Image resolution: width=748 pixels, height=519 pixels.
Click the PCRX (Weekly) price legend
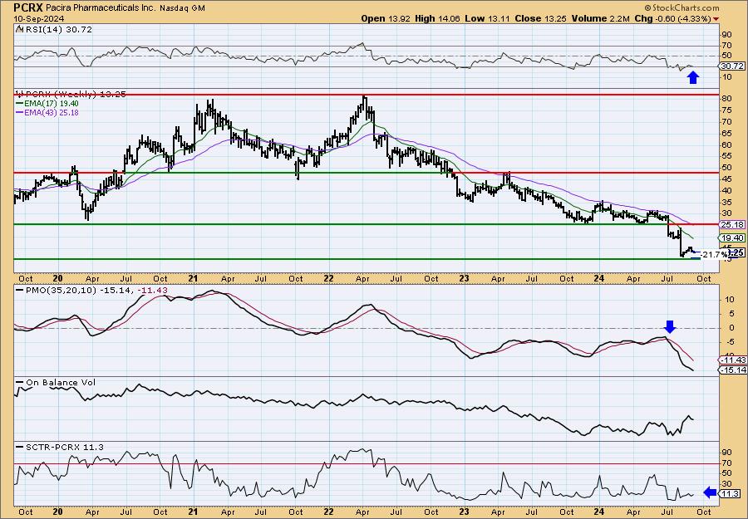point(71,95)
